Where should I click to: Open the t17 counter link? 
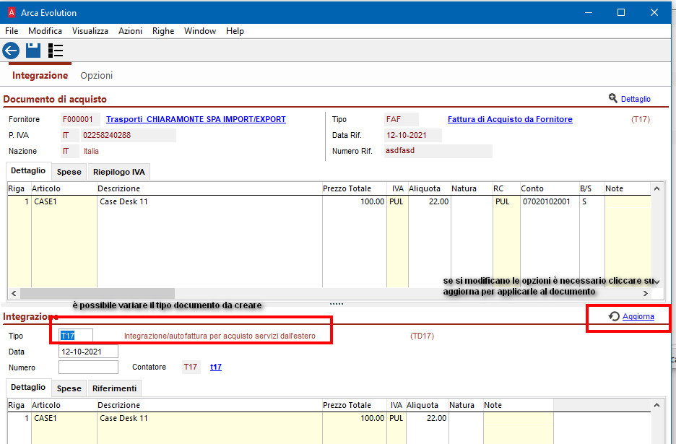pyautogui.click(x=216, y=367)
